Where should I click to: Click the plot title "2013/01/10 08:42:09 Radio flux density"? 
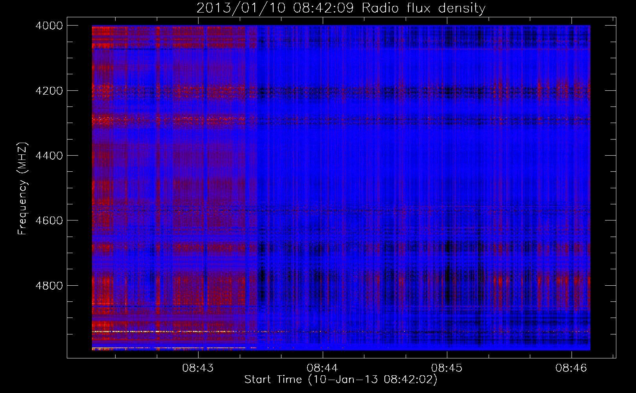(x=341, y=8)
